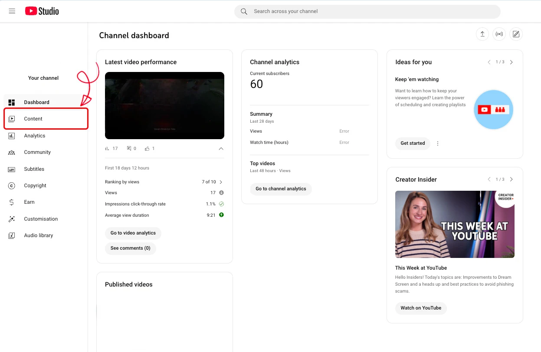Click the search magnifier icon
This screenshot has width=541, height=352.
[244, 11]
